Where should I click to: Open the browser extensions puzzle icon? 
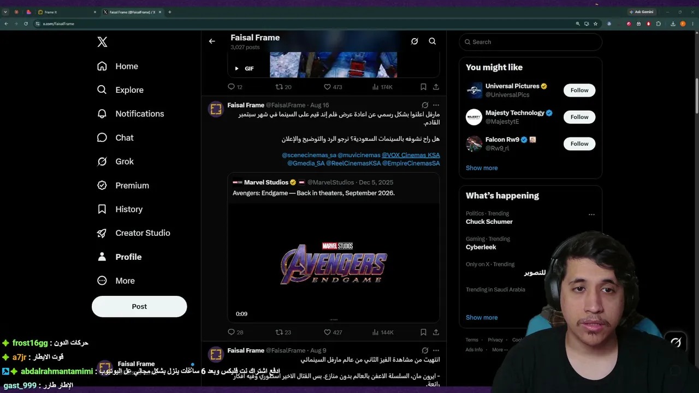click(x=659, y=24)
